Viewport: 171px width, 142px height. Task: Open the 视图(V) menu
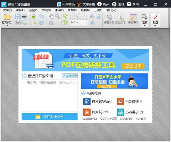33,10
